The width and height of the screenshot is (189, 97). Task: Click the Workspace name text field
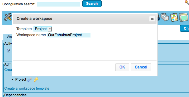[x=69, y=35]
